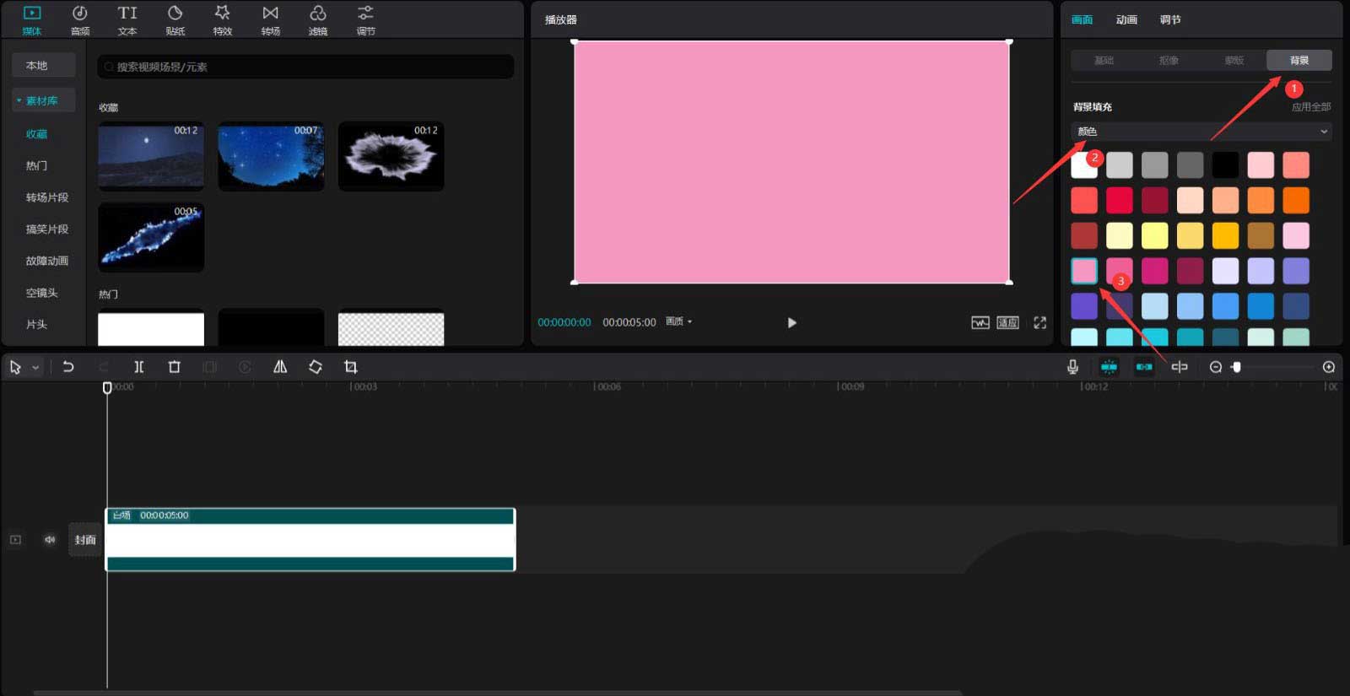Image resolution: width=1350 pixels, height=696 pixels.
Task: Expand the 颜色 background fill dropdown
Action: coord(1201,132)
